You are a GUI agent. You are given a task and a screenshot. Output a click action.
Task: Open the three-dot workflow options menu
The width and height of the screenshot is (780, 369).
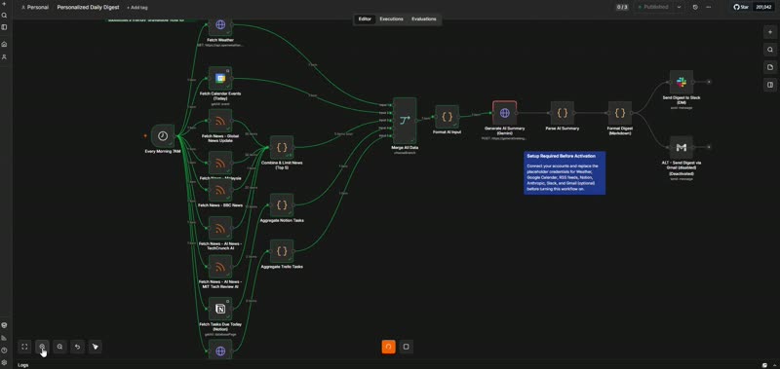pos(709,8)
